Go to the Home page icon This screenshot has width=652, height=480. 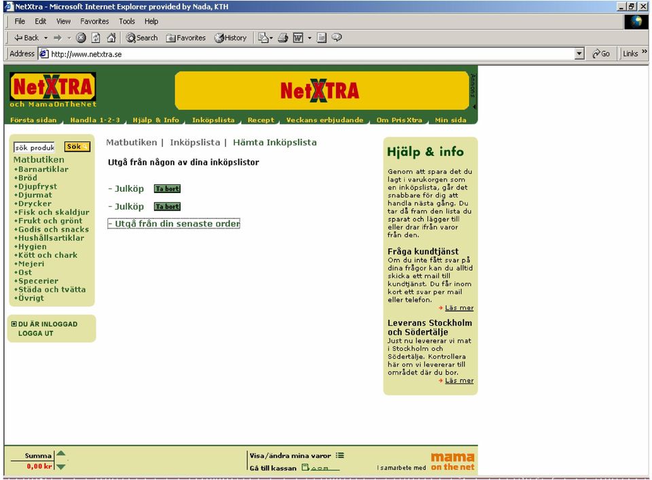click(x=111, y=38)
